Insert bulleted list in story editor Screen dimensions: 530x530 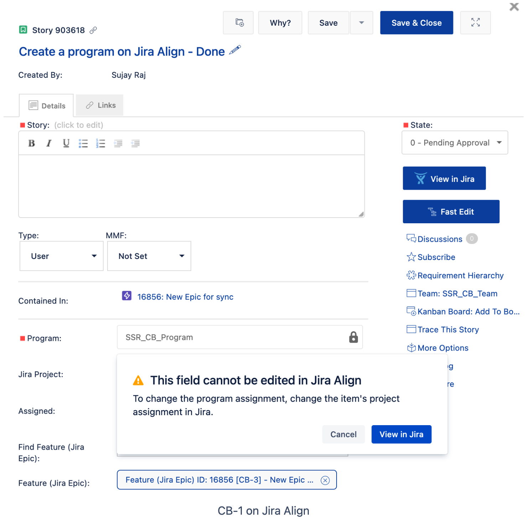tap(83, 143)
